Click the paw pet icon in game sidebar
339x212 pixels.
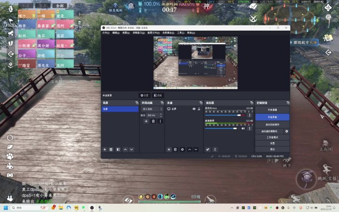pyautogui.click(x=10, y=156)
